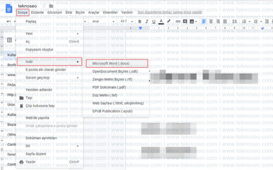273x170 pixels.
Task: Download as Düz Metin (.txt)
Action: 116,95
